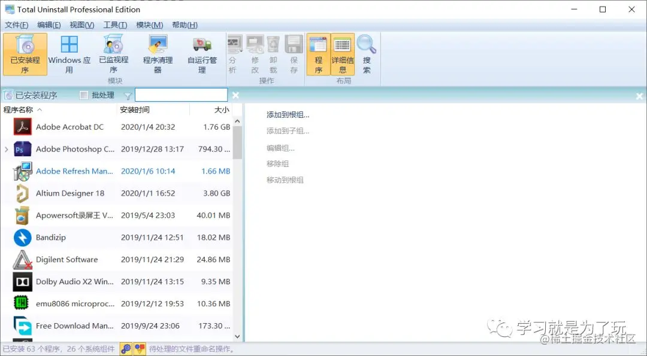Click install time 2019/5/4 23:03
The image size is (647, 356).
point(148,215)
